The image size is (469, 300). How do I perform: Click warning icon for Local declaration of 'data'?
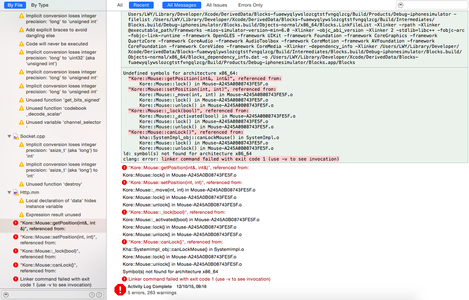tap(21, 201)
